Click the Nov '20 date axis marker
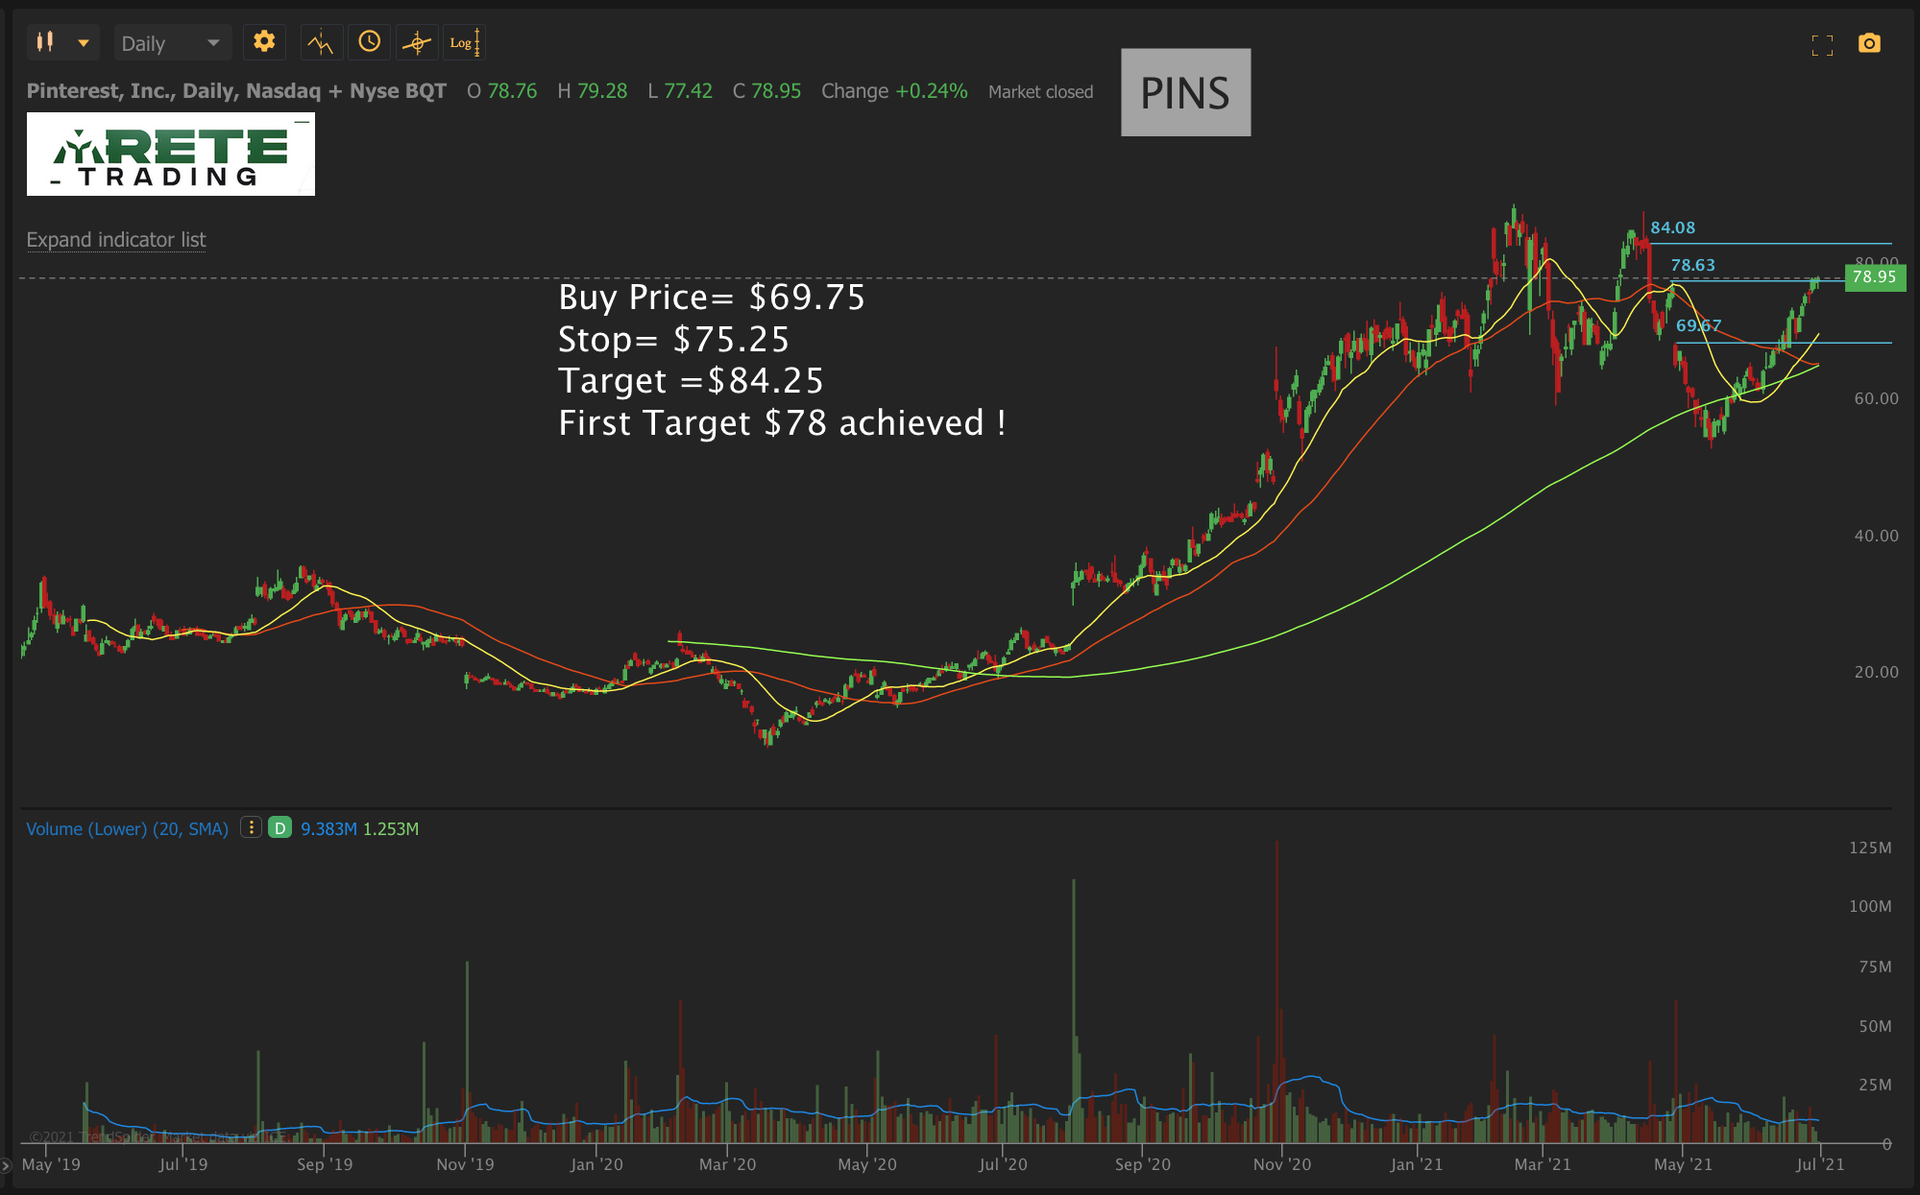1920x1195 pixels. point(1281,1164)
